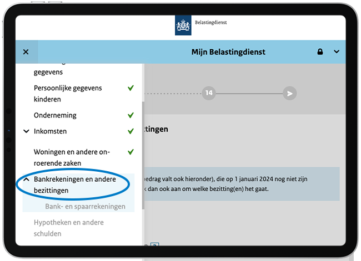Open Hypotheken en andere schulden
Viewport: 361px width, 261px height.
[68, 228]
